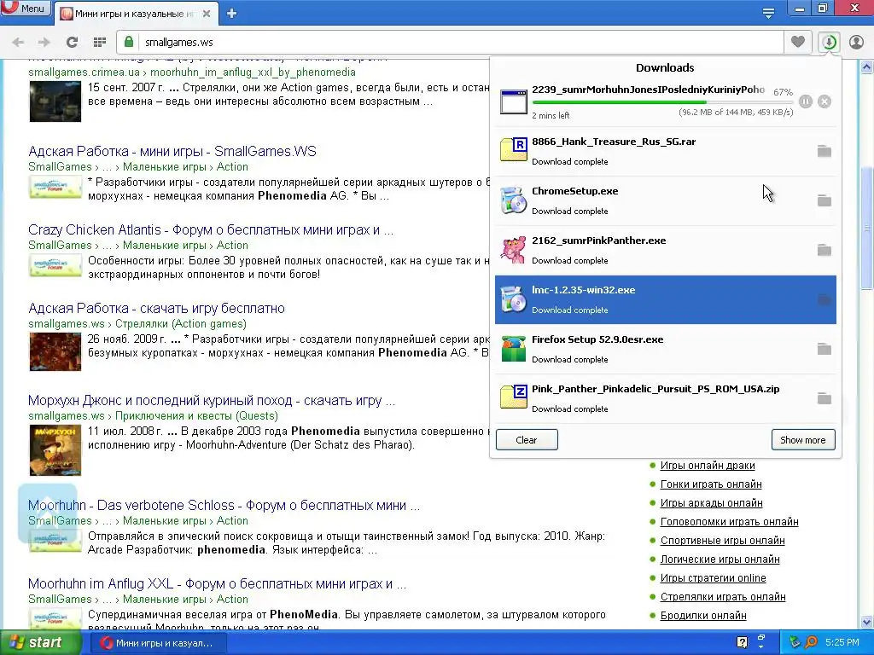Click the 26 нояб. 2009 result thumbnail
The height and width of the screenshot is (655, 874).
pyautogui.click(x=55, y=351)
